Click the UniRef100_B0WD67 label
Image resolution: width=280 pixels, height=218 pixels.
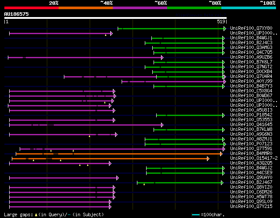tap(251, 96)
